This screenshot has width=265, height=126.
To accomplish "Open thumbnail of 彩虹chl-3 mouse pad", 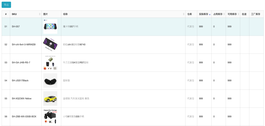I will tap(50, 44).
